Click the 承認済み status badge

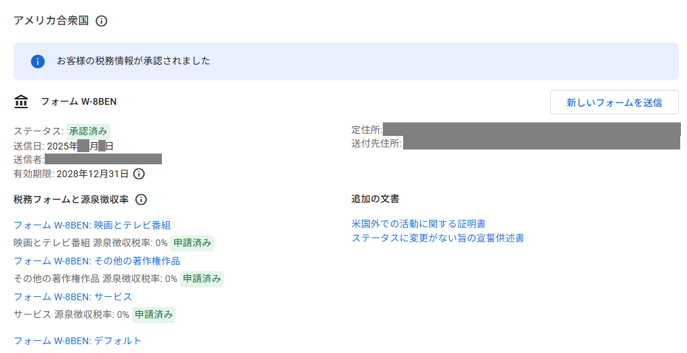(x=88, y=131)
